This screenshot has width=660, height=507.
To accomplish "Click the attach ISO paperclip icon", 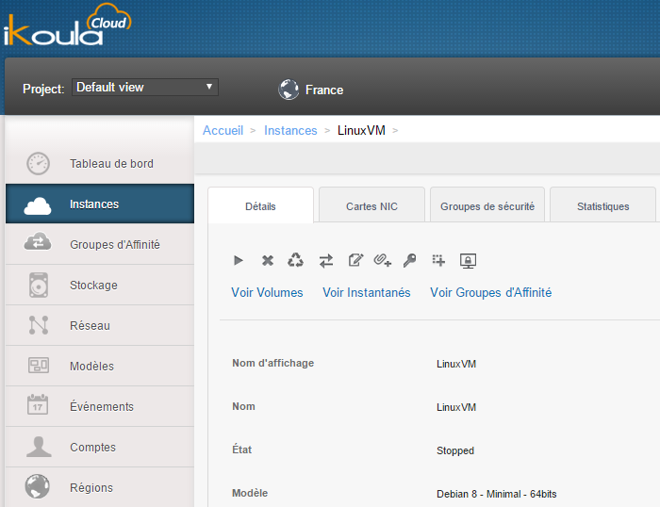I will pyautogui.click(x=383, y=260).
